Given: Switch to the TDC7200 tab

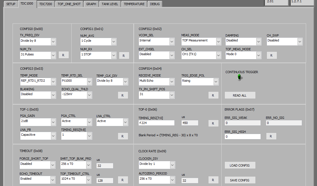Looking at the screenshot, I should pos(46,4).
